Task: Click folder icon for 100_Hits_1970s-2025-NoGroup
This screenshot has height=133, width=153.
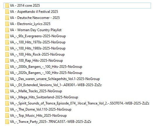Action: click(7, 42)
